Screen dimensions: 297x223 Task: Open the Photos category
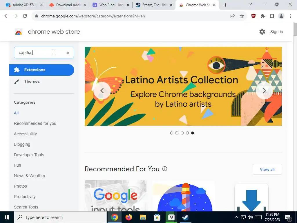click(x=20, y=186)
